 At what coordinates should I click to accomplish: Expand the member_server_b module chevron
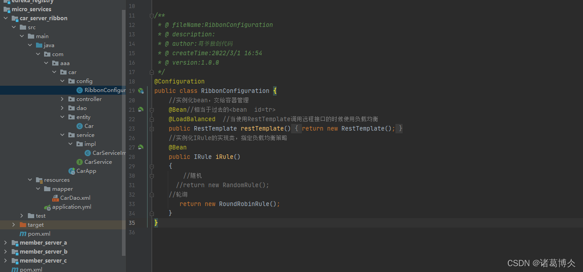pos(5,252)
